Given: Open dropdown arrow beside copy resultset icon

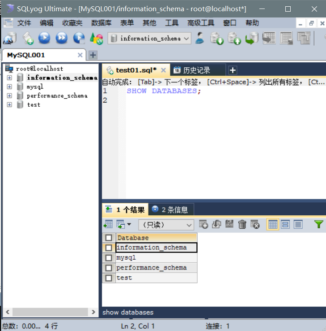Looking at the screenshot, I should 129,224.
